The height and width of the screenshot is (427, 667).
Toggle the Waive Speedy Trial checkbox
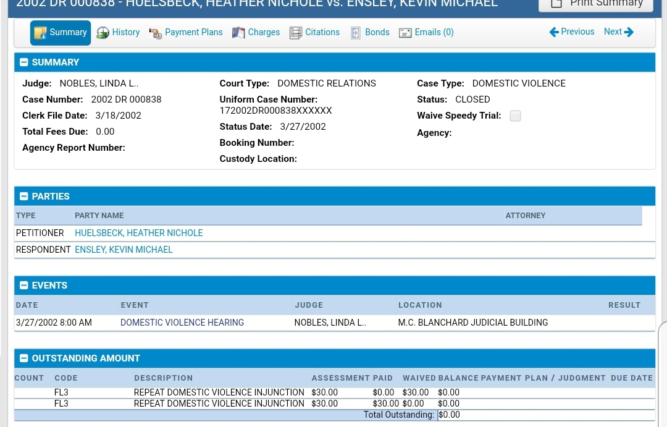click(x=515, y=116)
